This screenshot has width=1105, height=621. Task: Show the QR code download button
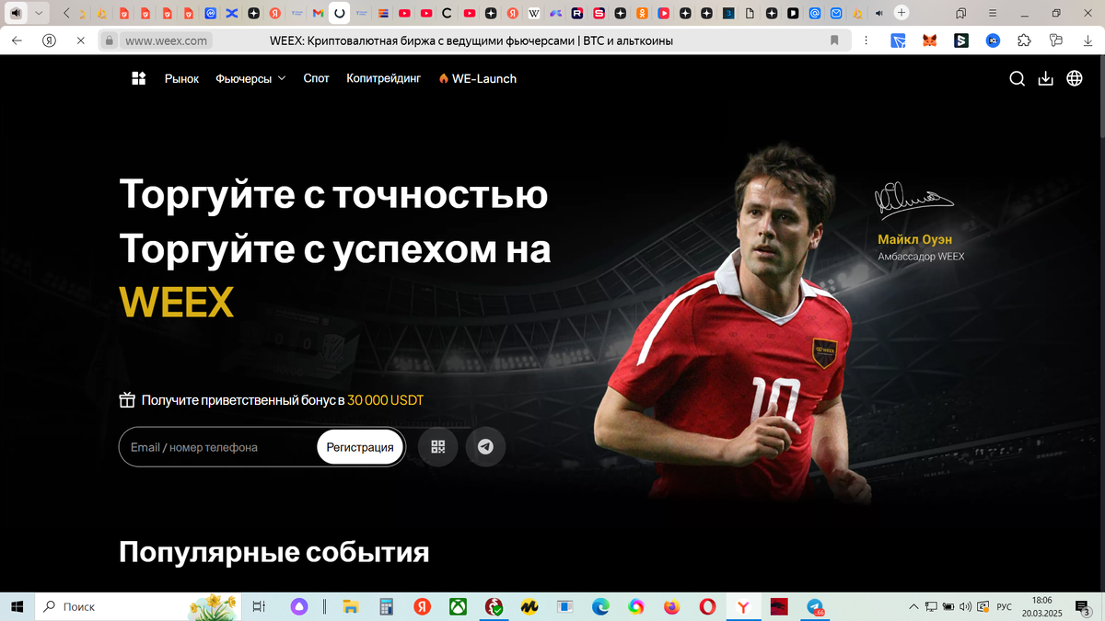click(437, 447)
